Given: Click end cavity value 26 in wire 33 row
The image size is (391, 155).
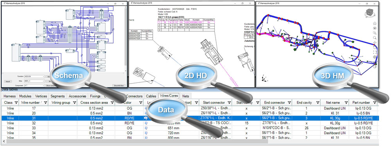Looking at the screenshot, I should coord(306,128).
